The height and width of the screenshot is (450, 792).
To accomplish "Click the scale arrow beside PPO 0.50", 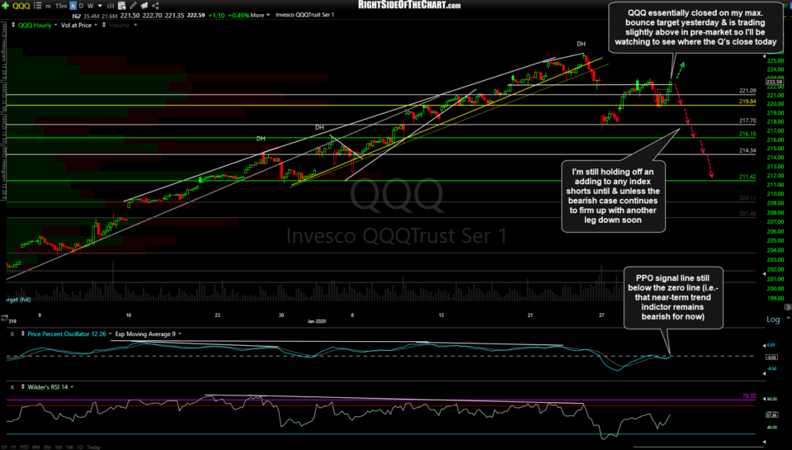I will point(764,345).
